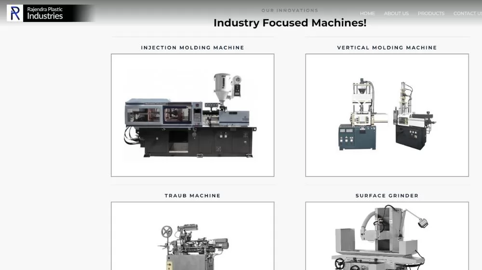Viewport: 482px width, 270px height.
Task: Open the CONTACT US menu item
Action: [x=468, y=13]
